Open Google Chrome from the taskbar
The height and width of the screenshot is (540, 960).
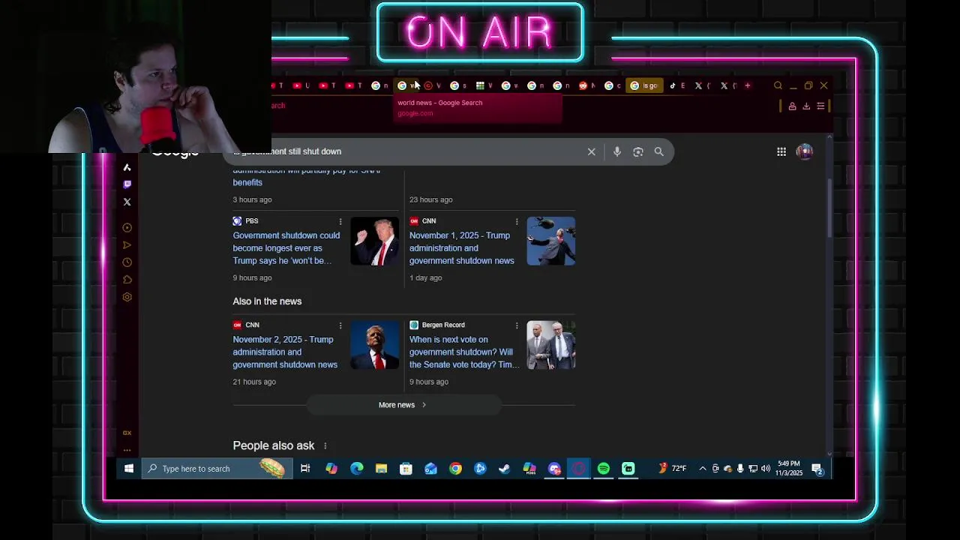(x=455, y=469)
